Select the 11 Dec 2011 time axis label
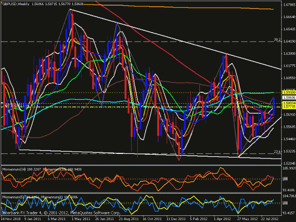 pyautogui.click(x=176, y=219)
